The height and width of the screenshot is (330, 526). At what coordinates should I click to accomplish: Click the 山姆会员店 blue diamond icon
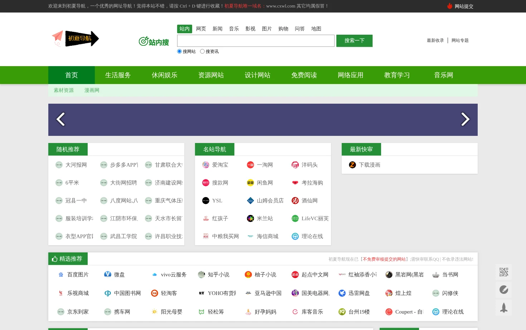tap(250, 201)
